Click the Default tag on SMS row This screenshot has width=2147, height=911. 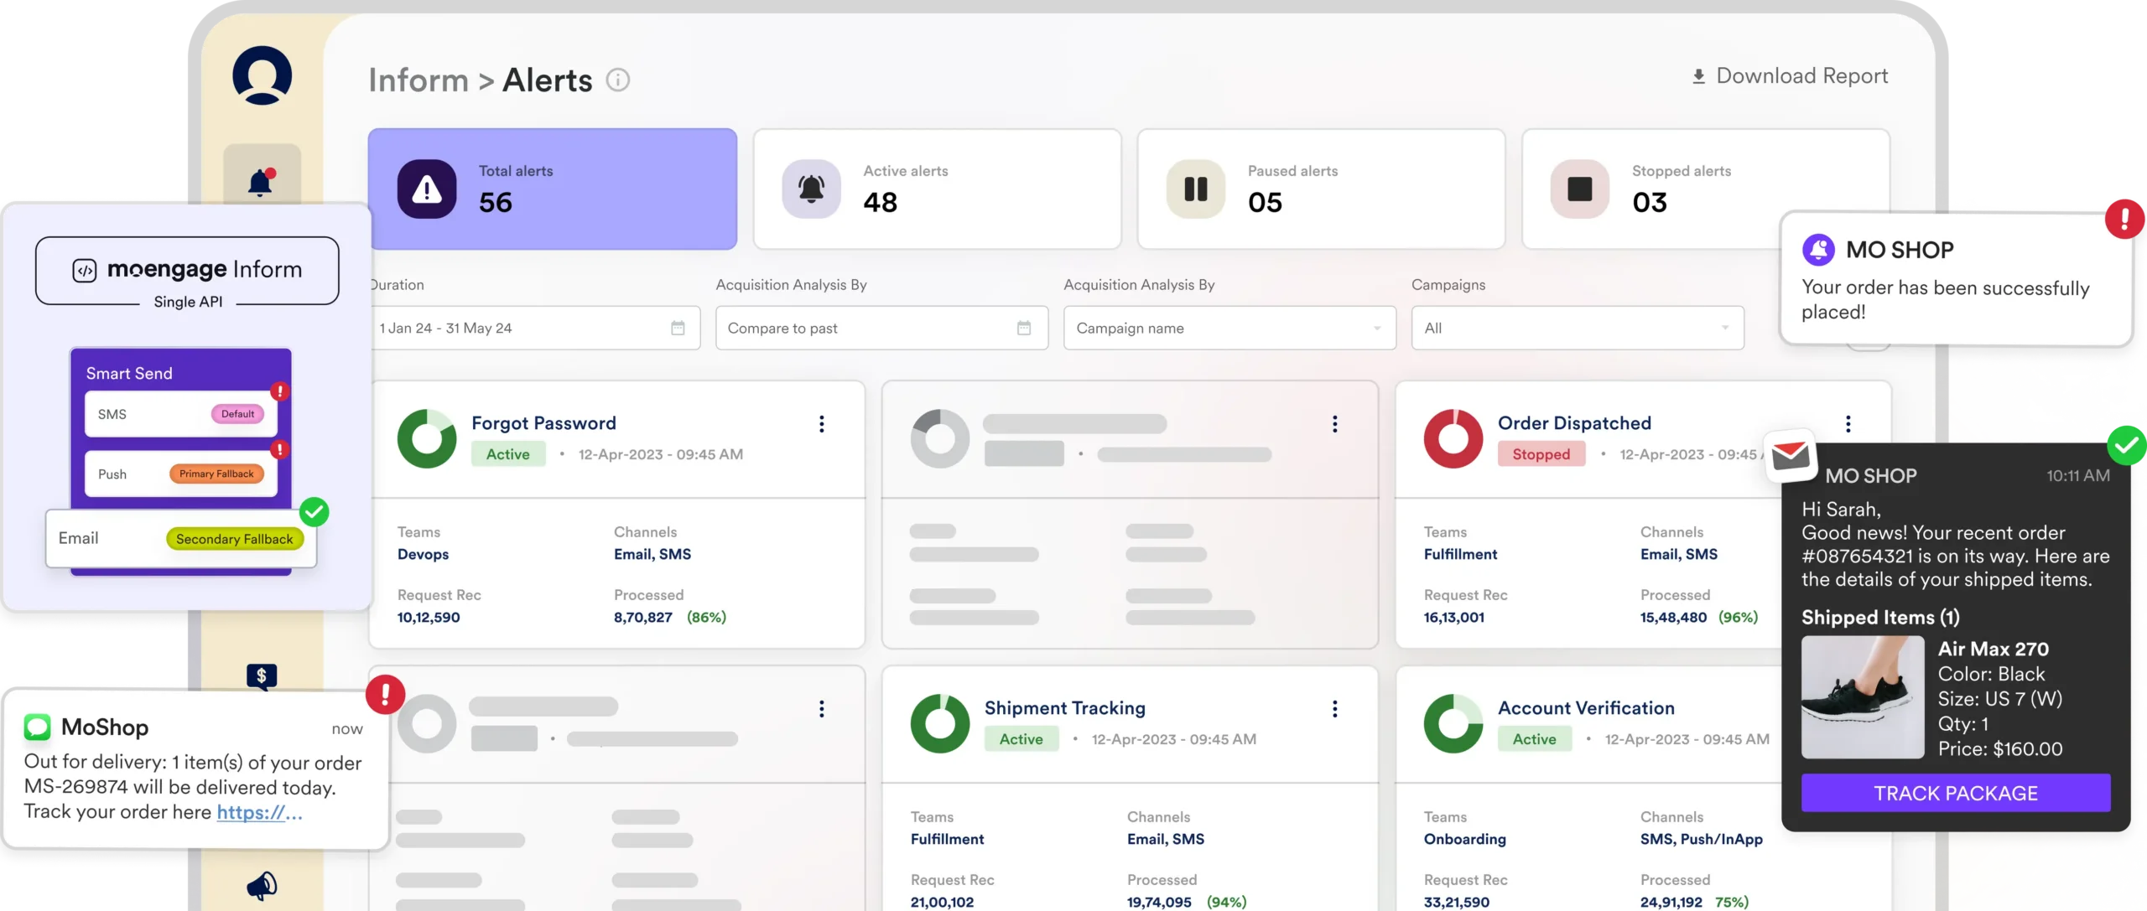point(238,414)
